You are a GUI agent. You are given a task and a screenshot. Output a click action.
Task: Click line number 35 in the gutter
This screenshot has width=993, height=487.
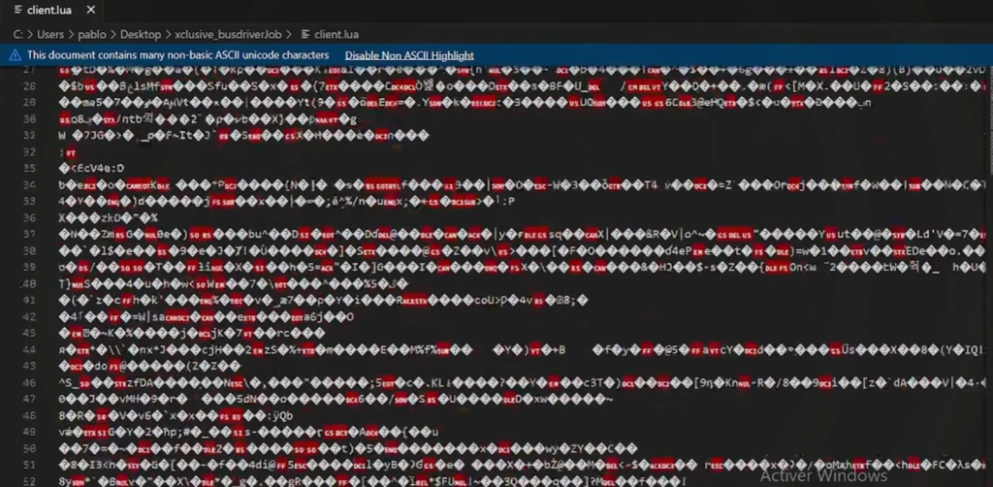[30, 169]
